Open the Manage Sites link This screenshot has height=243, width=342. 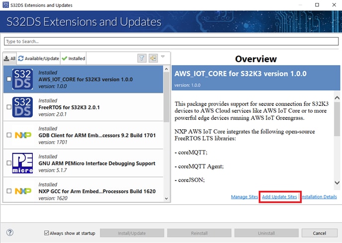pyautogui.click(x=245, y=197)
